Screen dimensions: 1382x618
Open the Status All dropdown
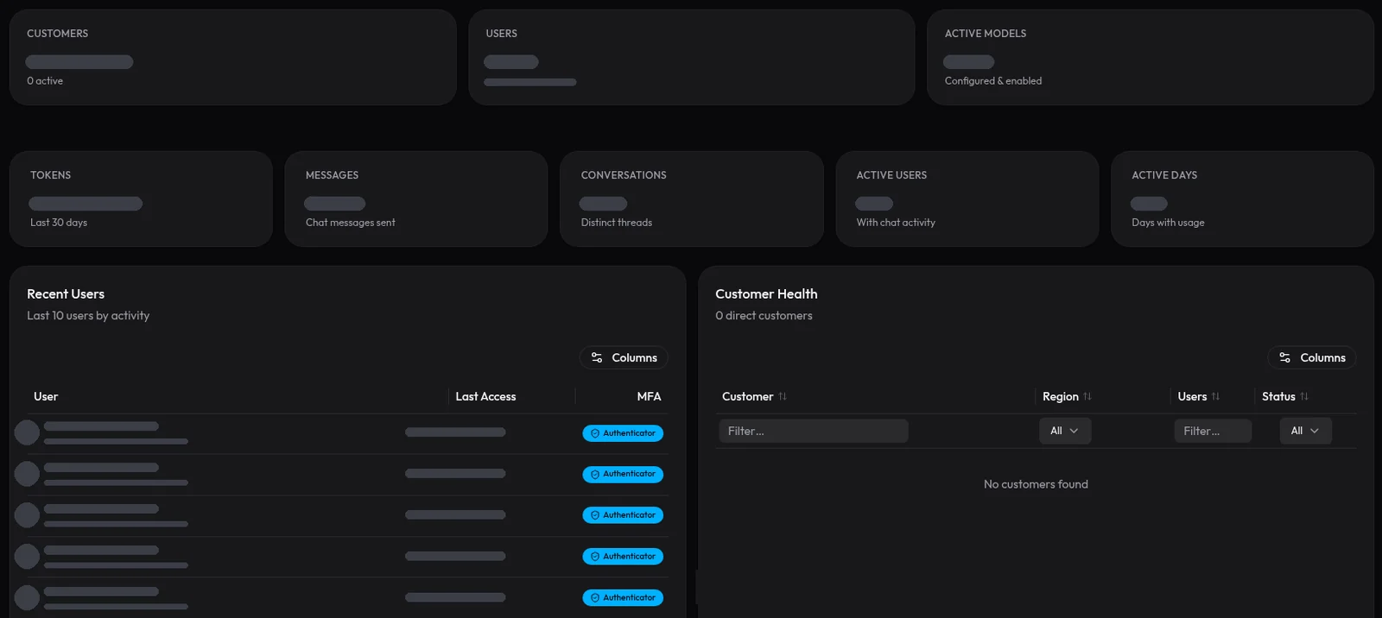[1305, 431]
